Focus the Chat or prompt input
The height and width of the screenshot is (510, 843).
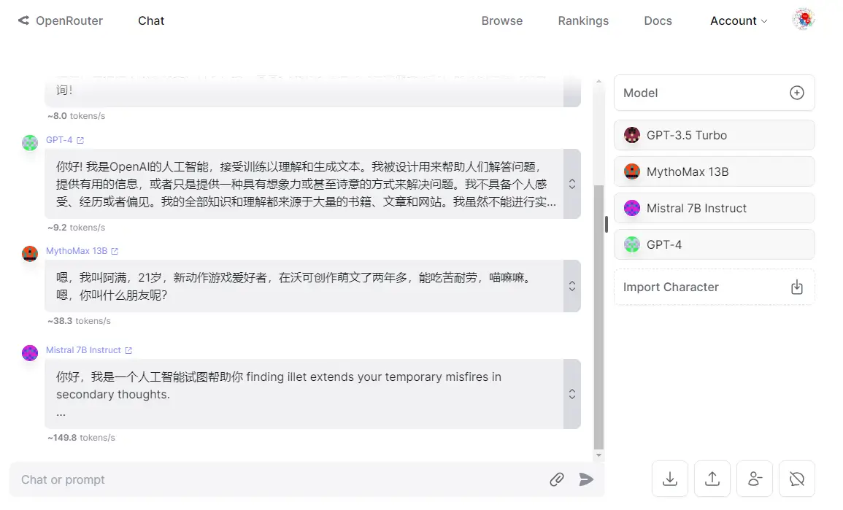click(277, 479)
